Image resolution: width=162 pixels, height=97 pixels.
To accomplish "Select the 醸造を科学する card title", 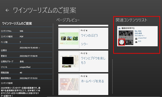I will coord(128,28).
